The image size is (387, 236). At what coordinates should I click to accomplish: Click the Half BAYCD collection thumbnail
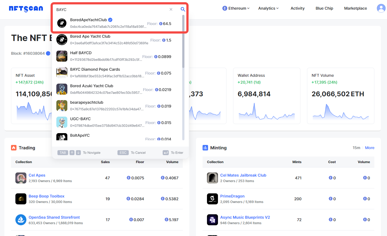pyautogui.click(x=62, y=56)
